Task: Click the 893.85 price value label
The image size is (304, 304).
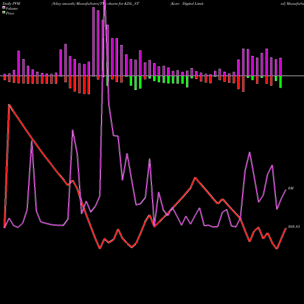Action: (294, 227)
